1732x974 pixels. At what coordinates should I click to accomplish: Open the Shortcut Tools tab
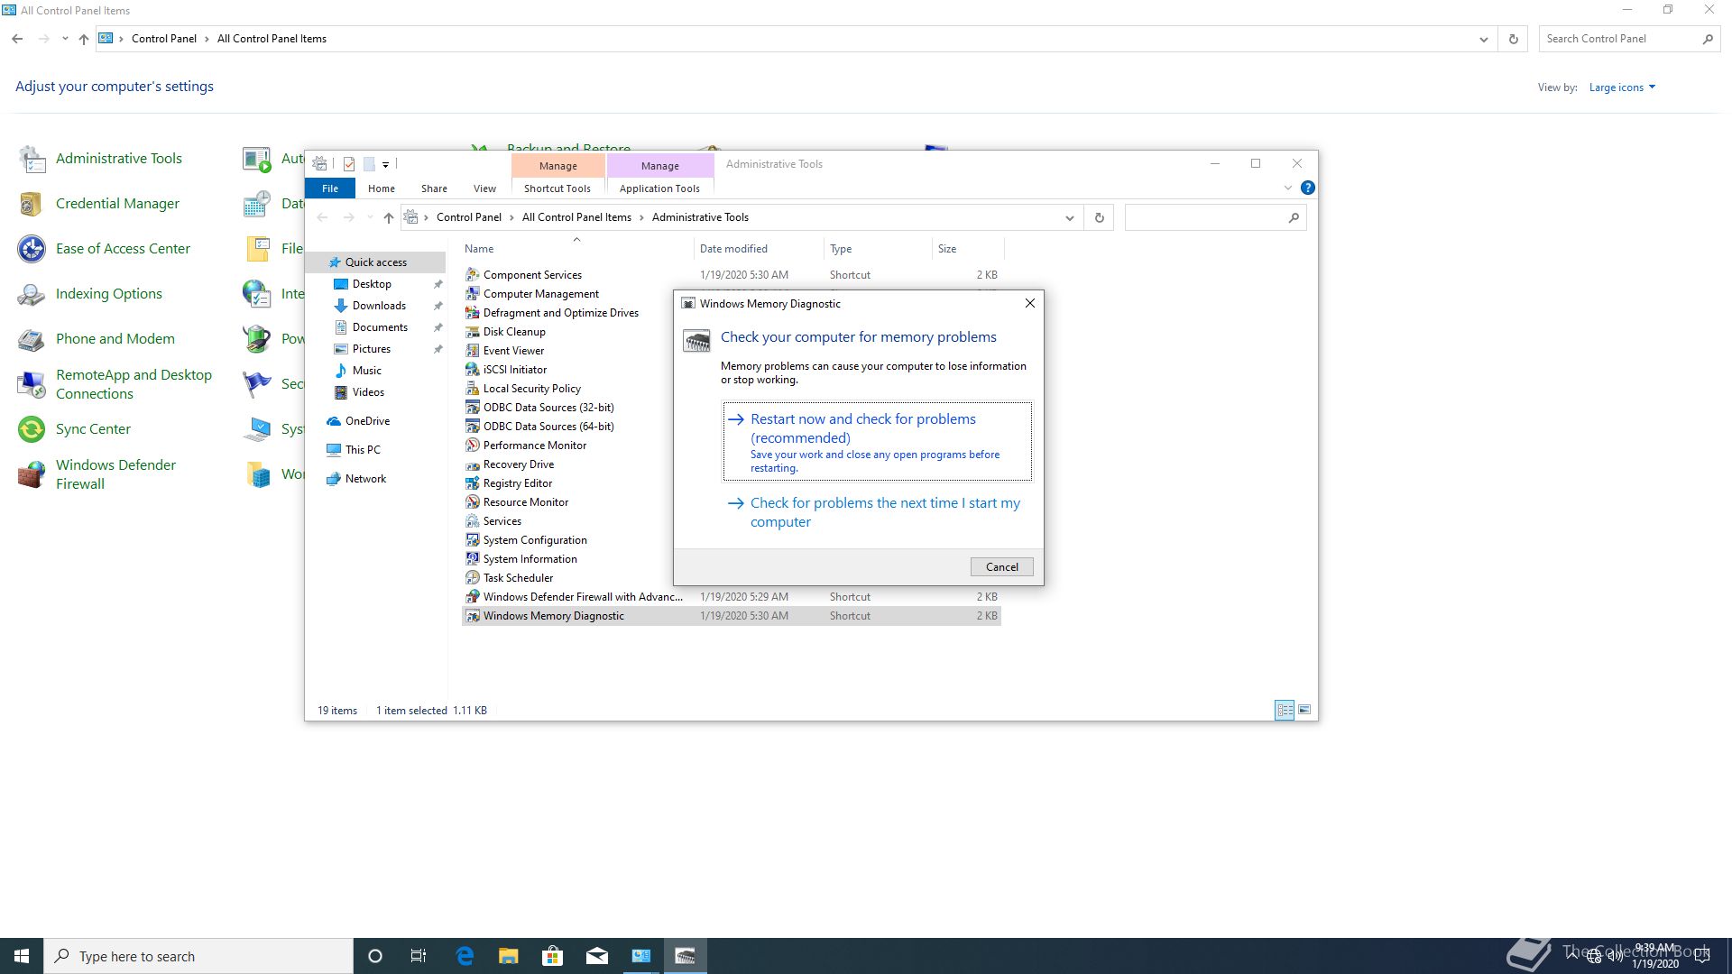click(x=557, y=188)
